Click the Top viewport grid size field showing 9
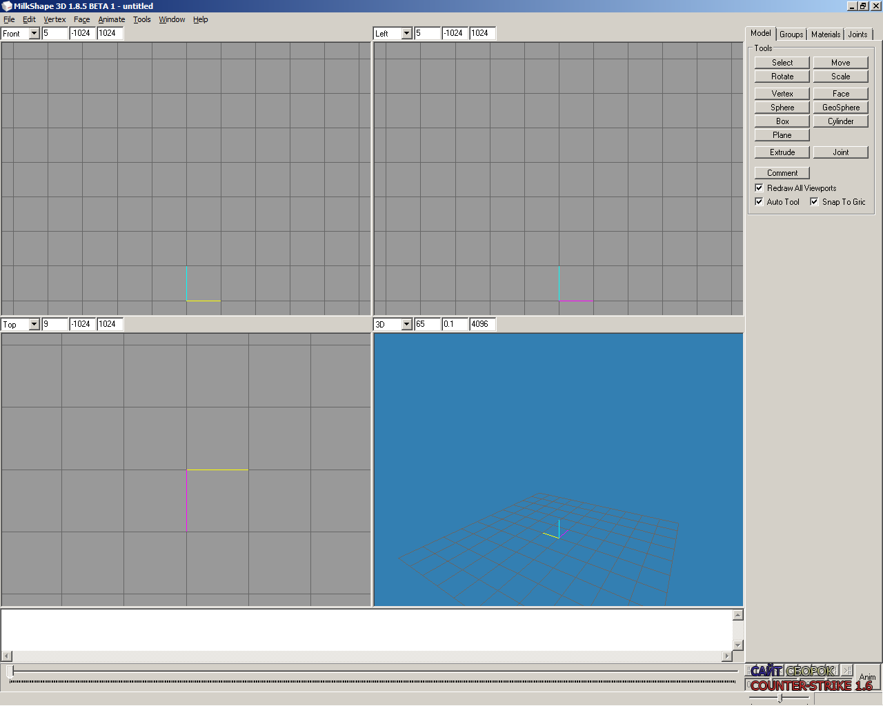This screenshot has width=883, height=706. (x=55, y=324)
